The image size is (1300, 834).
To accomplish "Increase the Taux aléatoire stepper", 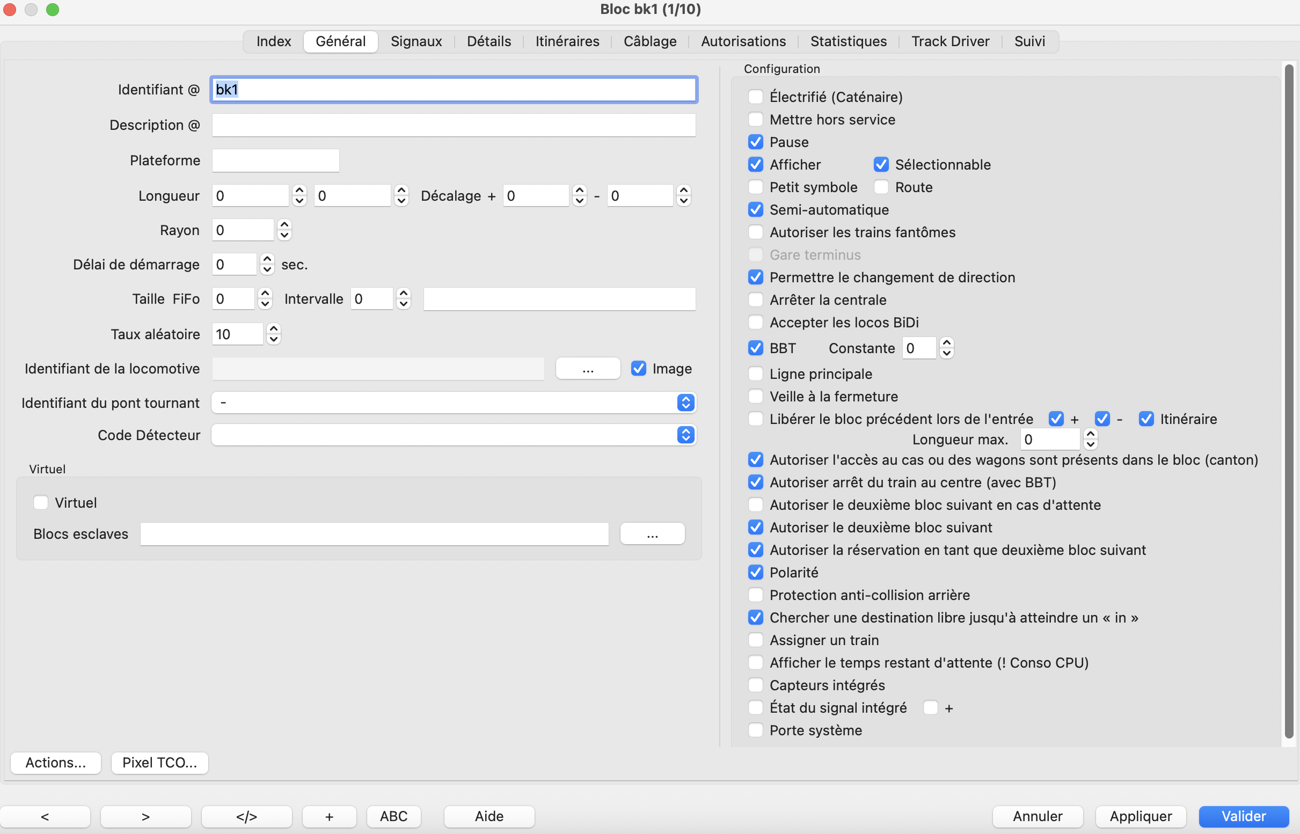I will coord(274,330).
